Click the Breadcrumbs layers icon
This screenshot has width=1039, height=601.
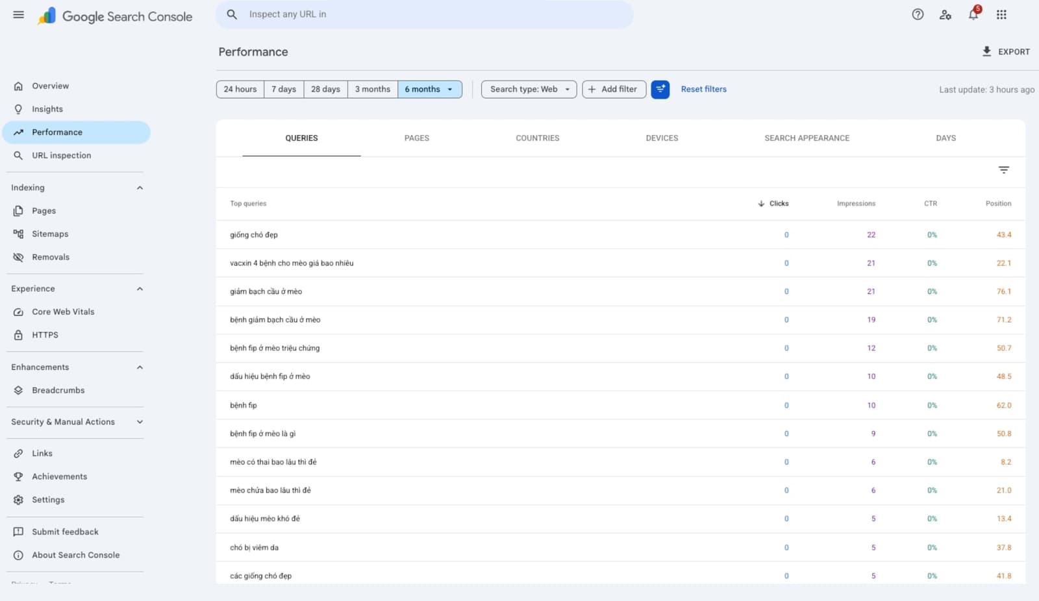pyautogui.click(x=18, y=390)
